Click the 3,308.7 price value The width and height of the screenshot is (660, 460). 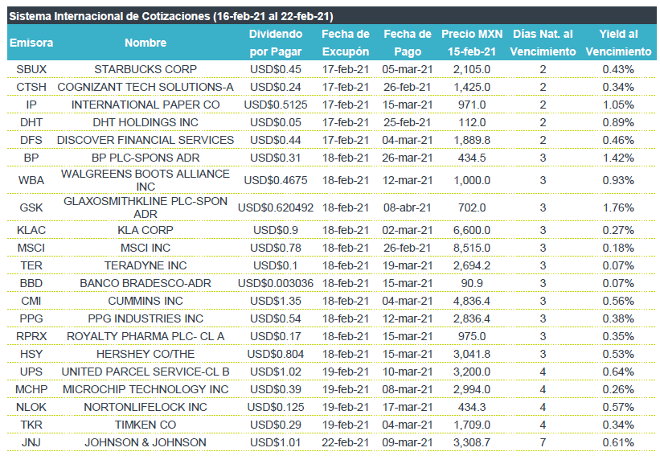[472, 442]
